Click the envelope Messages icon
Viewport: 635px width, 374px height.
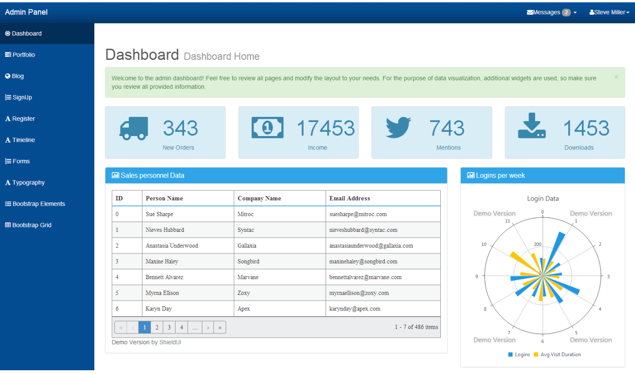coord(530,13)
